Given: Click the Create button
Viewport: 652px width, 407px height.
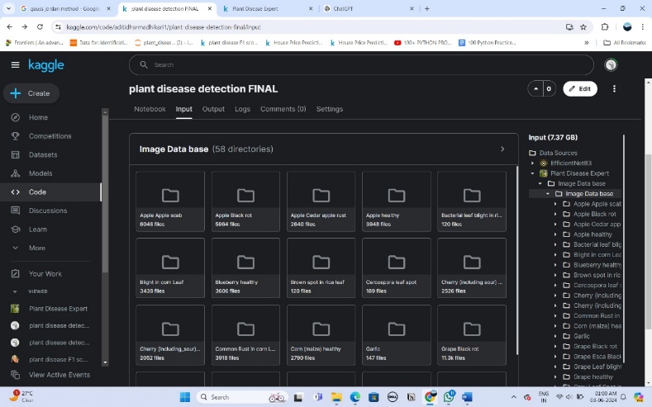Looking at the screenshot, I should point(31,93).
